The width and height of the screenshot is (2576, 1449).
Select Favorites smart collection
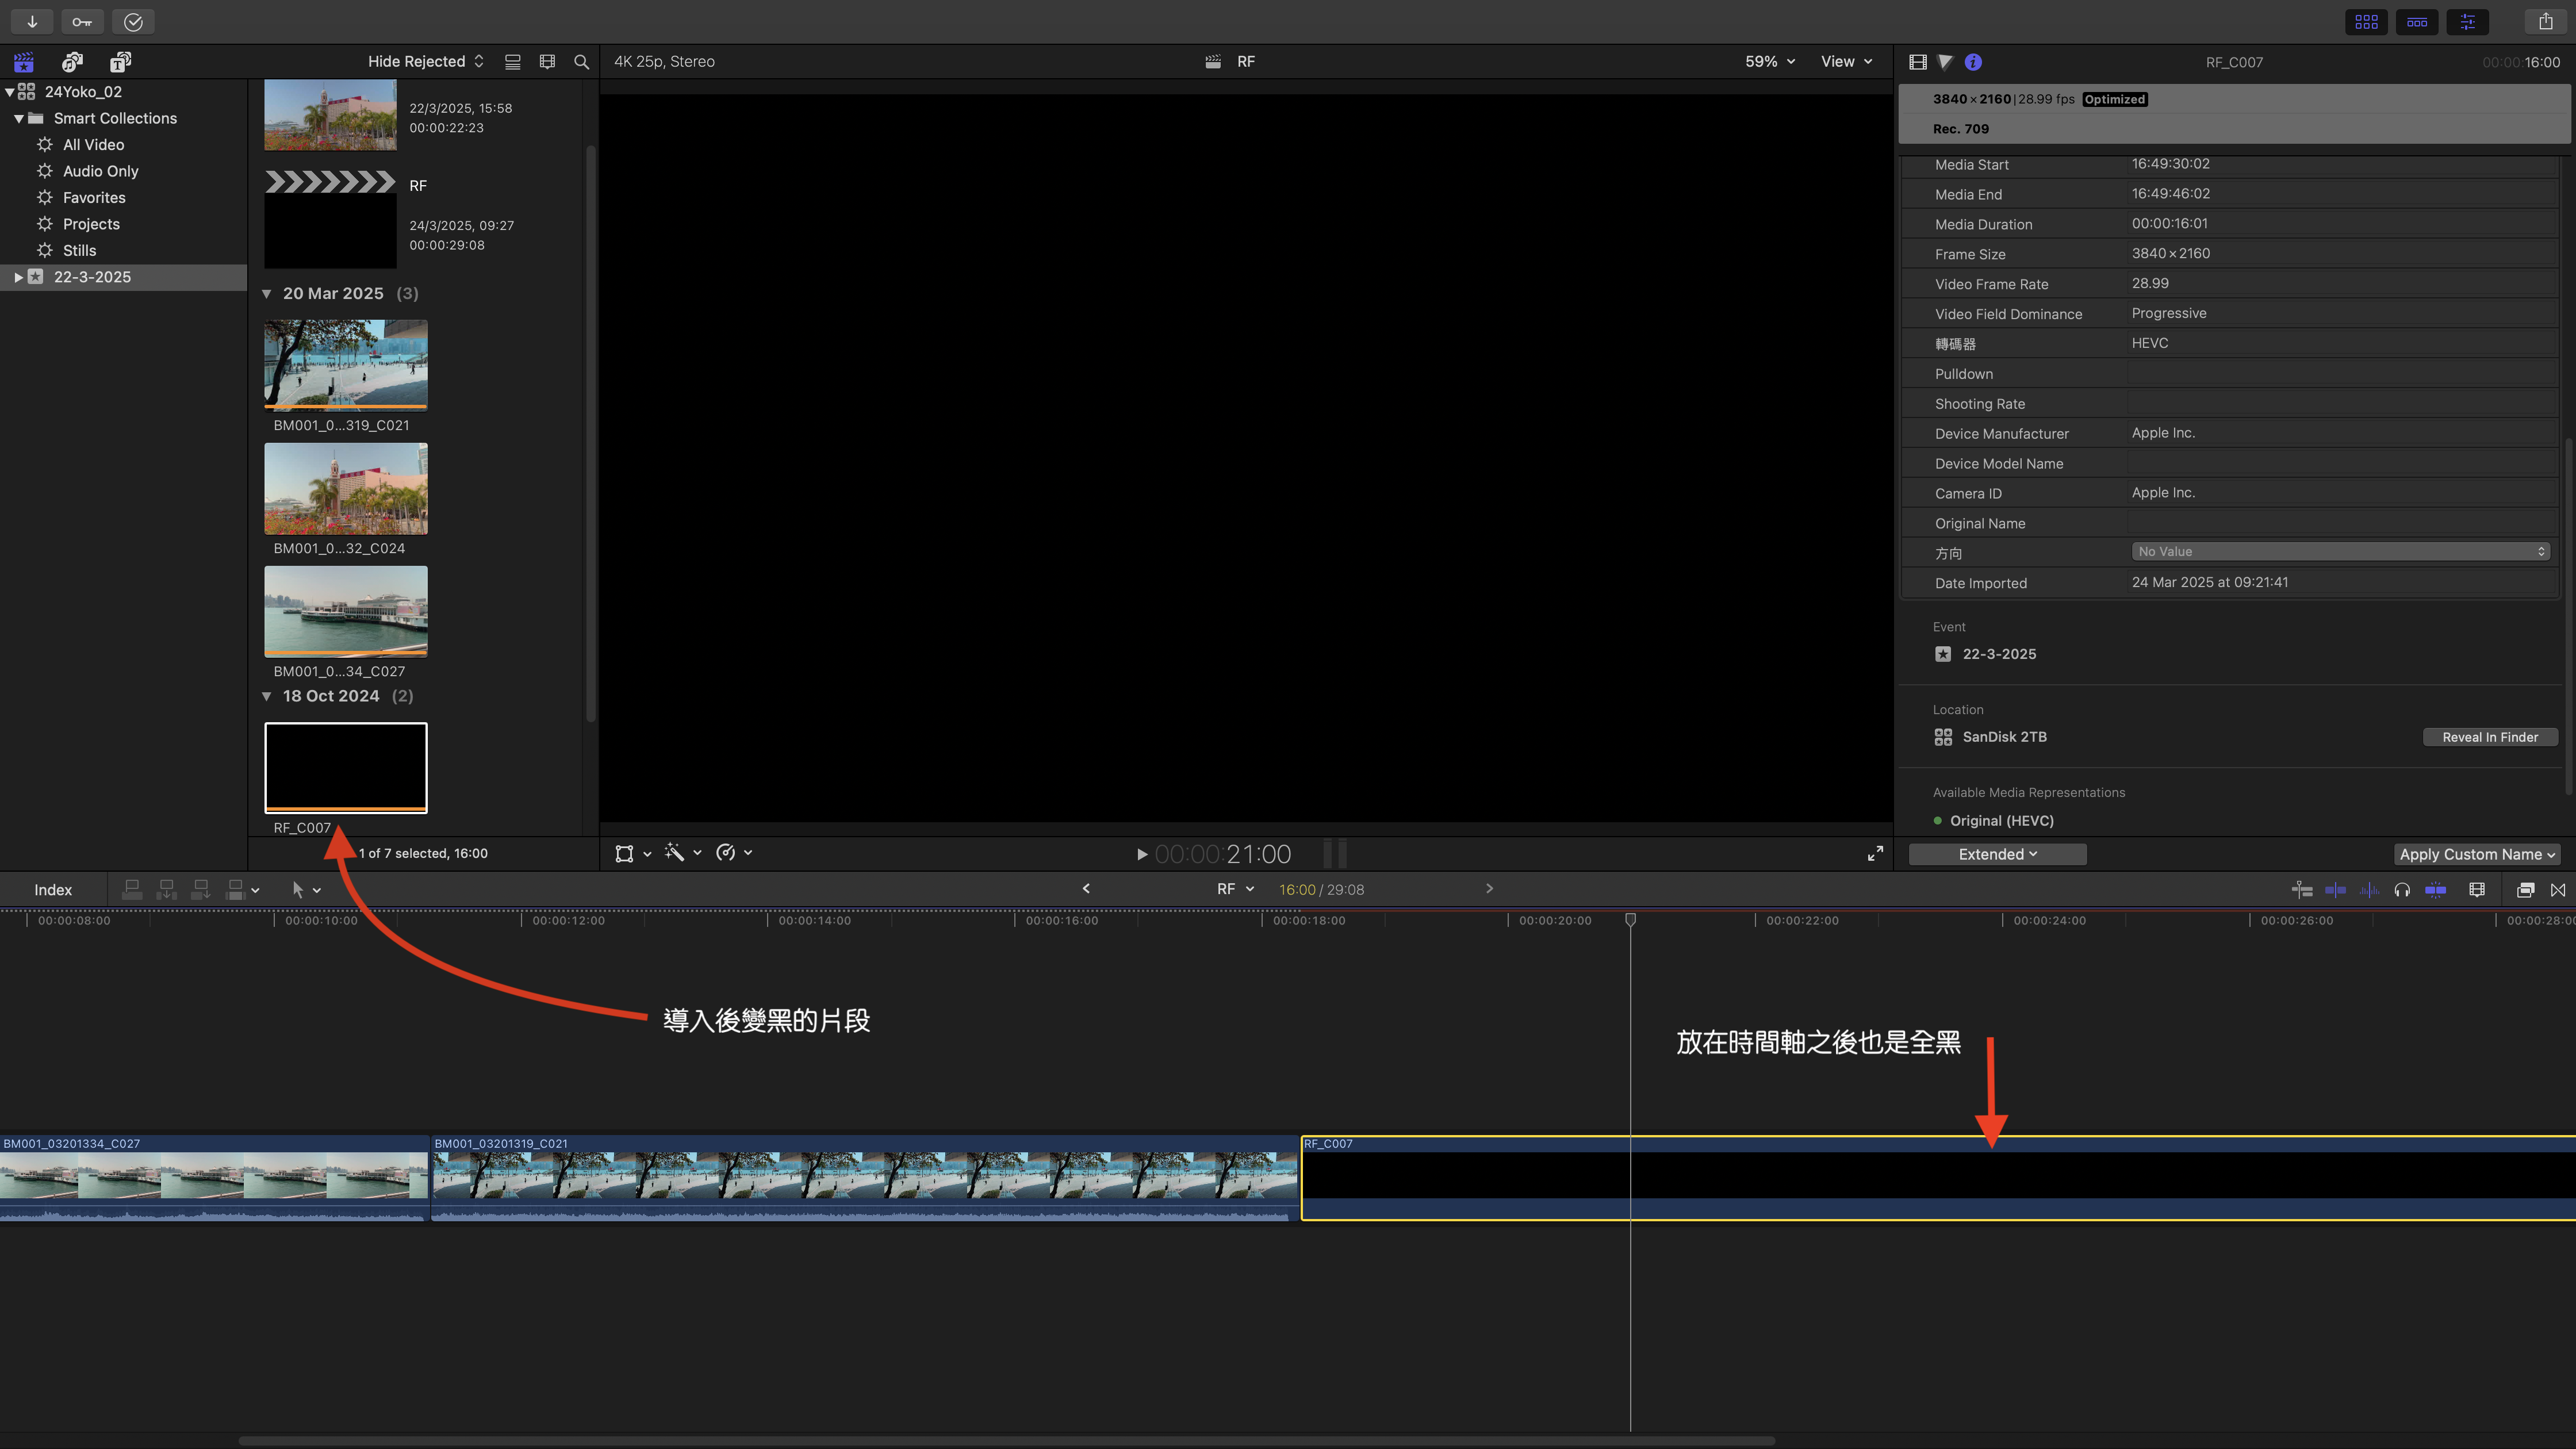(x=94, y=198)
